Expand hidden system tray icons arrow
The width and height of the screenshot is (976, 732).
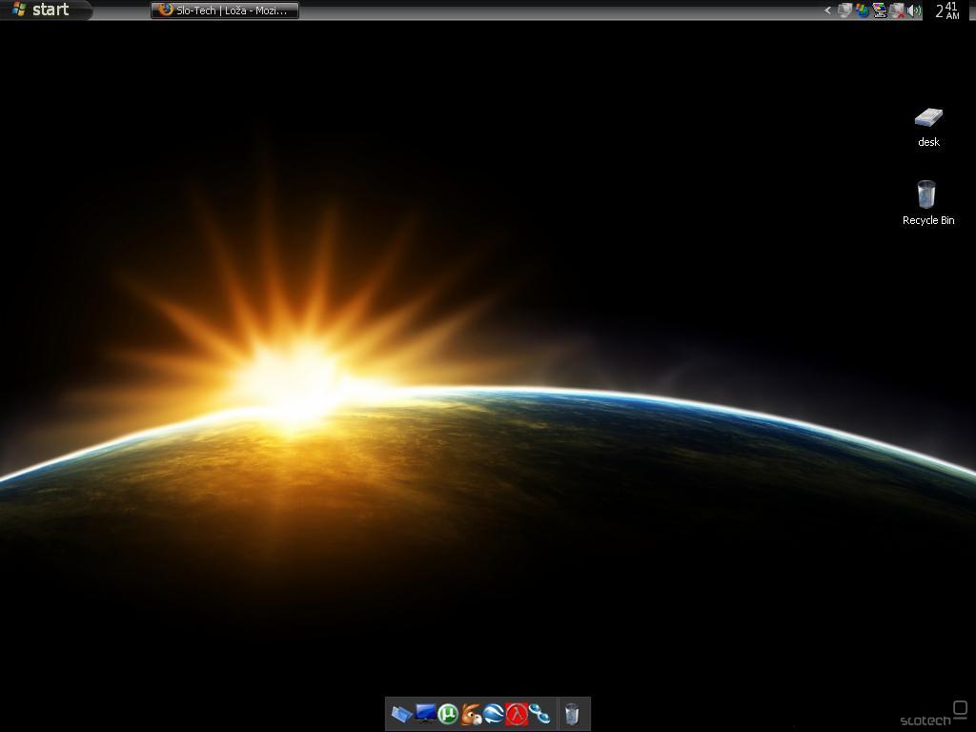tap(827, 10)
